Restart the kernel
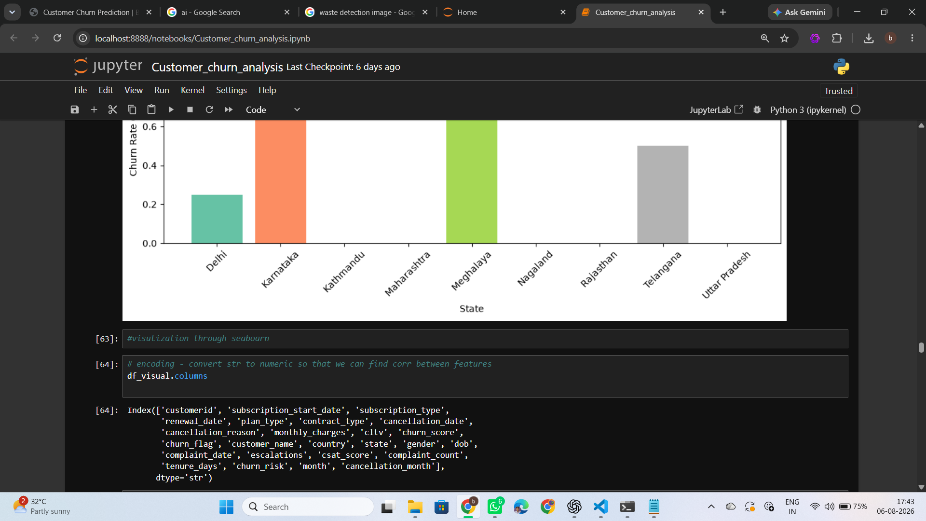The width and height of the screenshot is (926, 521). [209, 110]
